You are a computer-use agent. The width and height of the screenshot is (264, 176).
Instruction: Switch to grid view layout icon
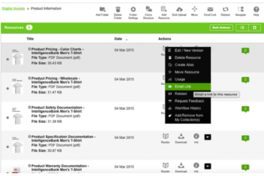pyautogui.click(x=255, y=28)
